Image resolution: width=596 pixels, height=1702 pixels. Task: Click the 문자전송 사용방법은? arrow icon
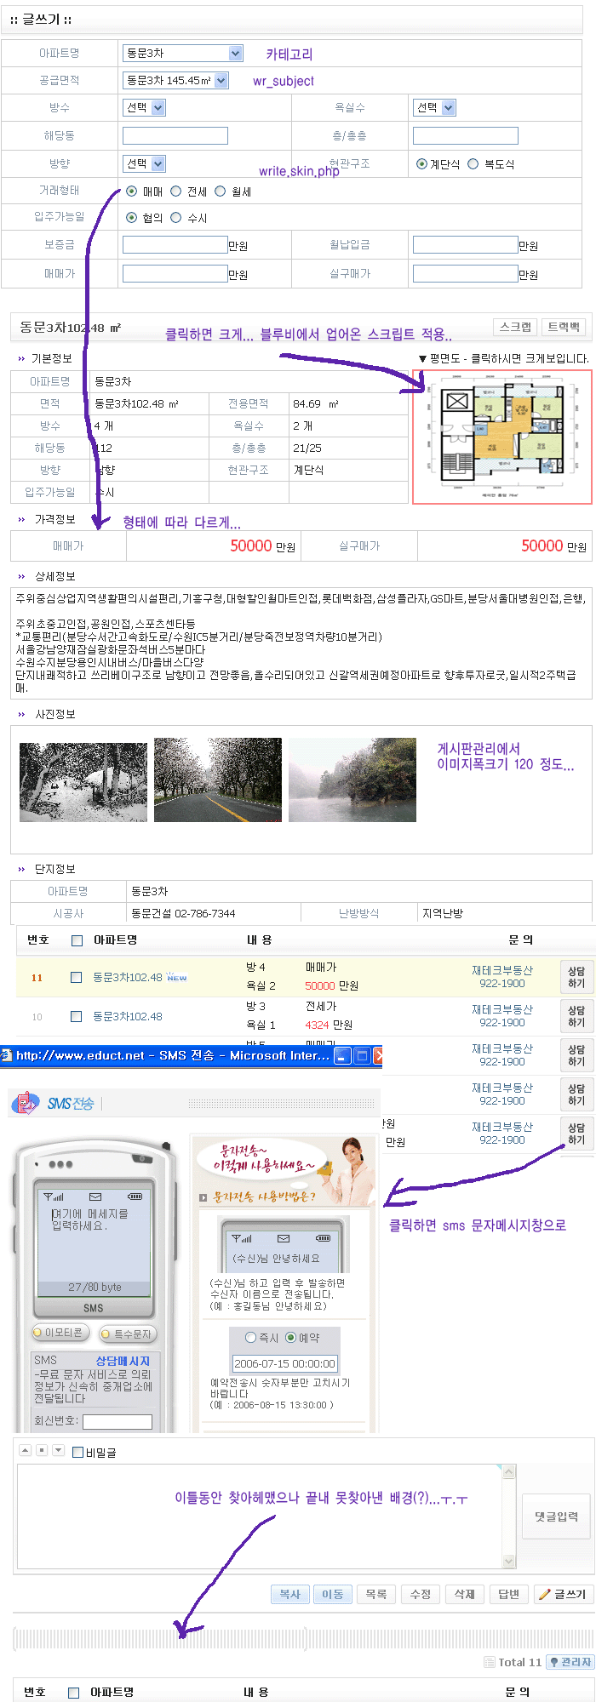click(x=203, y=1197)
